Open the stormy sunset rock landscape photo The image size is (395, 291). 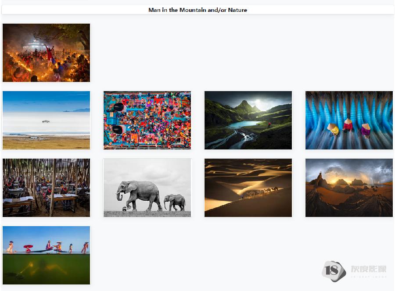349,188
